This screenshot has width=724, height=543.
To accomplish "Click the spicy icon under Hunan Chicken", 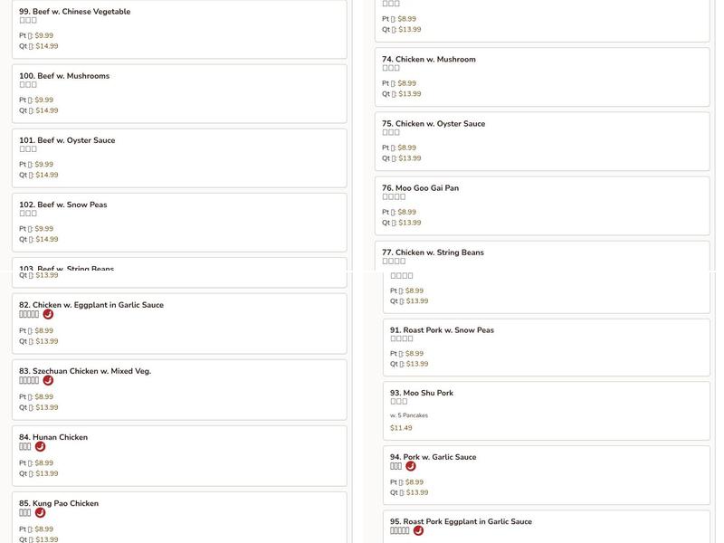I will tap(40, 447).
